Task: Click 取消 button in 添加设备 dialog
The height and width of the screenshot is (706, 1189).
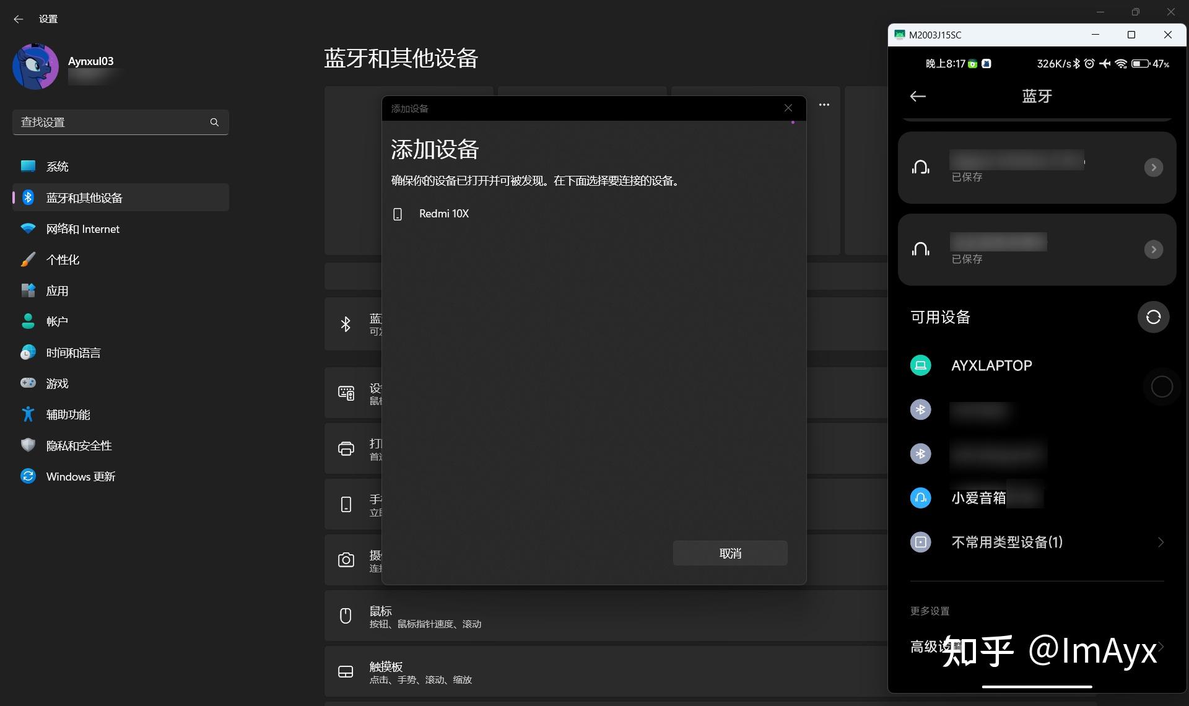Action: coord(730,553)
